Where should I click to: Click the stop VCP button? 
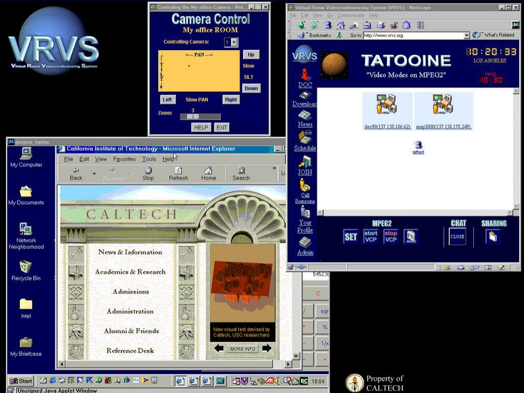[390, 236]
